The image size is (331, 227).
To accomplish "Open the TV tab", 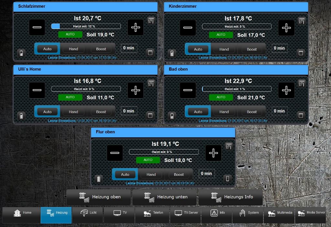I will (x=119, y=215).
